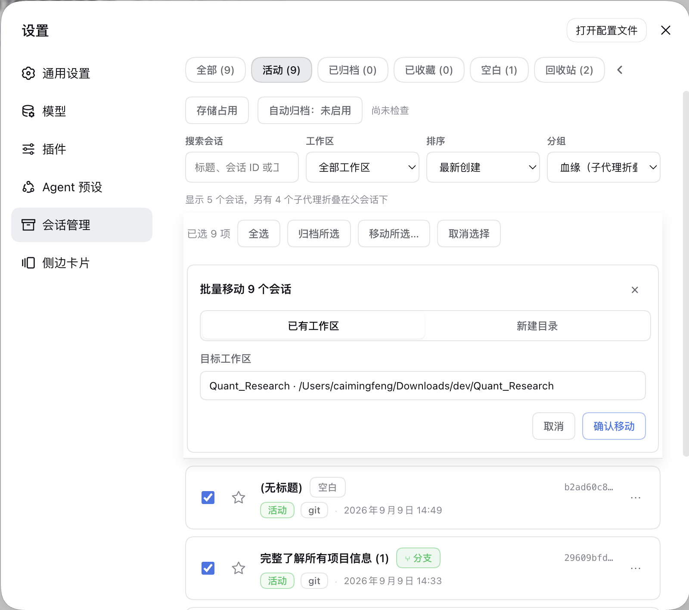Dismiss the 批量移动 9 个会话 dialog
This screenshot has width=689, height=610.
pyautogui.click(x=635, y=290)
